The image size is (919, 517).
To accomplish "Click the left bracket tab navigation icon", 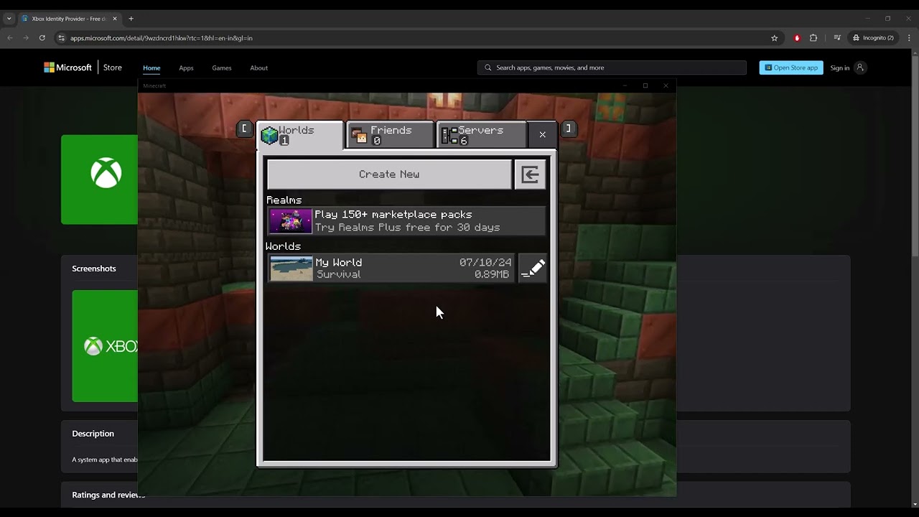I will coord(244,129).
